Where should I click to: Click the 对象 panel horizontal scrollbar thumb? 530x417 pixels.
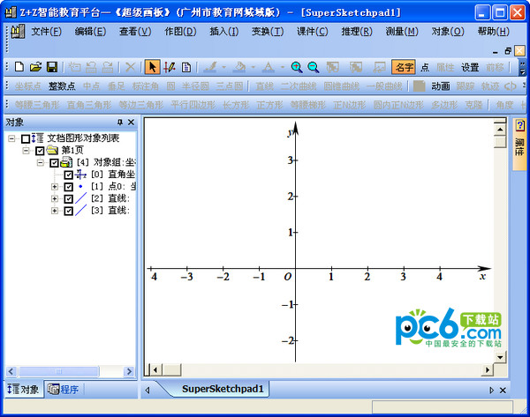[x=59, y=371]
